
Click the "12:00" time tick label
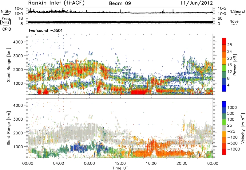pyautogui.click(x=120, y=164)
